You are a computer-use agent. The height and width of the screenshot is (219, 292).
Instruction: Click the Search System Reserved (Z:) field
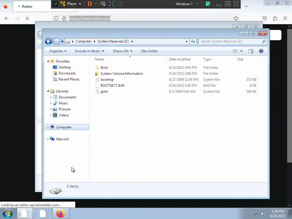tap(233, 41)
